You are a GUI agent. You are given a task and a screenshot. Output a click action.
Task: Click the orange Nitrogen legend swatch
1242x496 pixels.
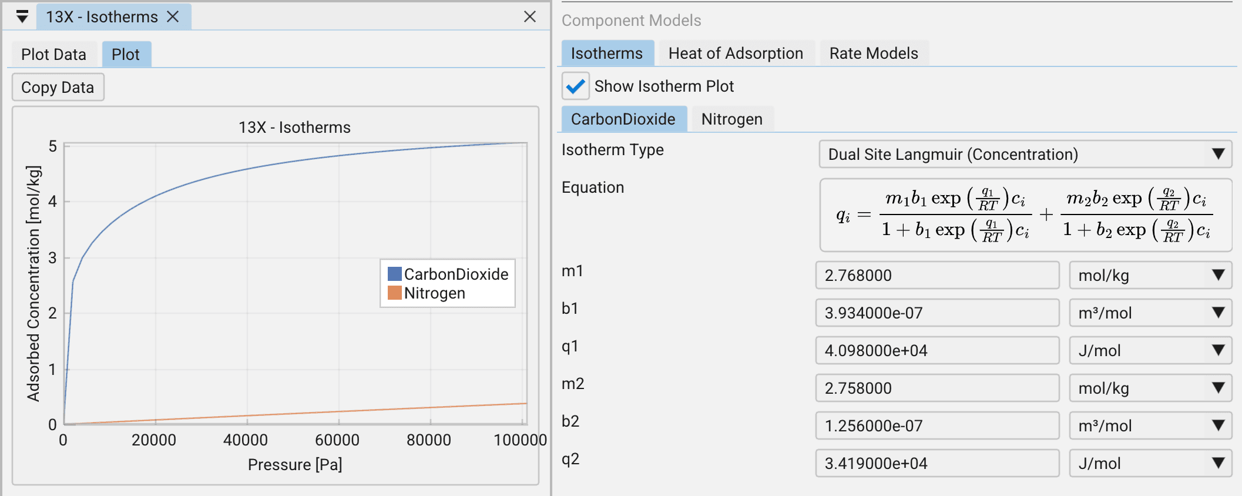(x=395, y=293)
